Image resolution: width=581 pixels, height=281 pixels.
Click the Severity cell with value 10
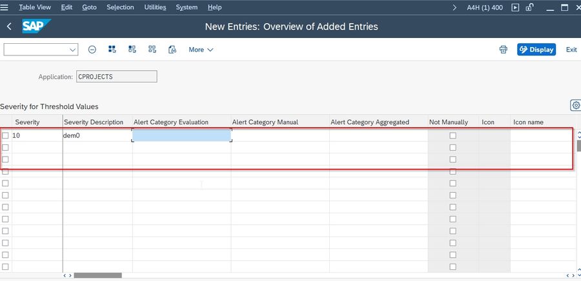tap(37, 136)
